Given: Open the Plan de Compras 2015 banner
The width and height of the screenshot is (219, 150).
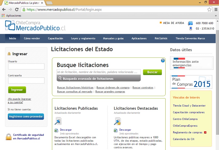Looking at the screenshot, I should point(191,82).
